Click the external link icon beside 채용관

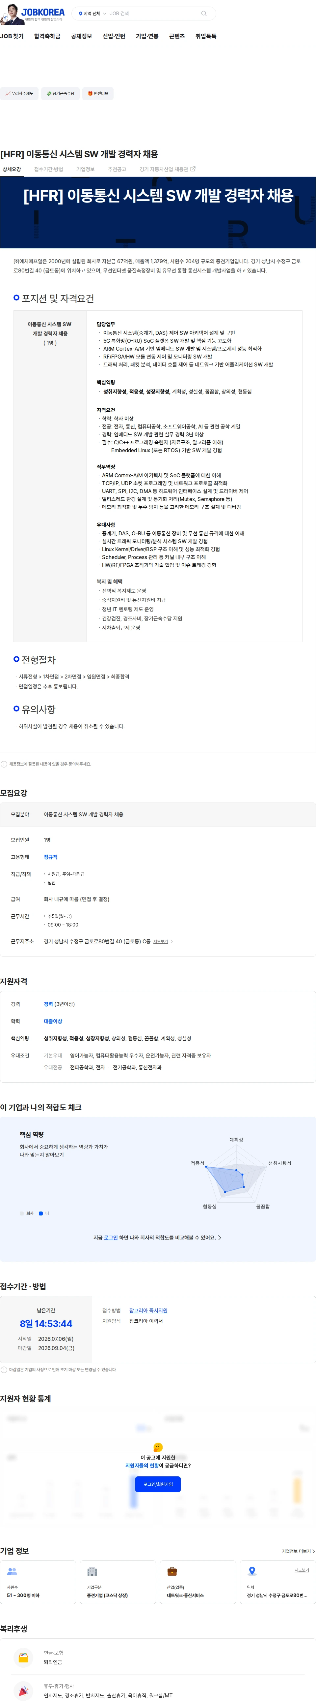tap(193, 169)
